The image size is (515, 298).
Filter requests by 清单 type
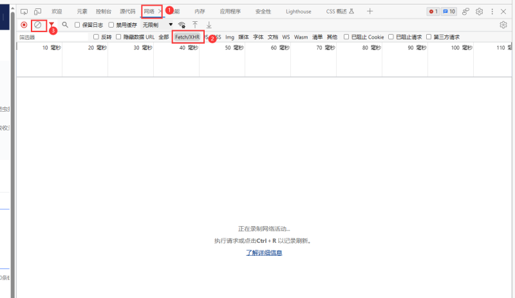317,37
